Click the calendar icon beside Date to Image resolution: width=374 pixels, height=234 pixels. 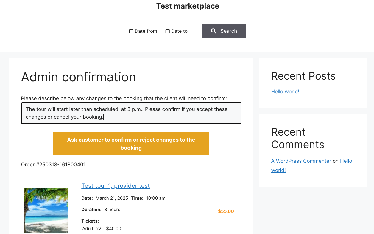point(168,31)
